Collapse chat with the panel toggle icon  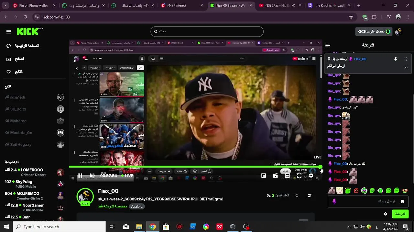point(328,45)
